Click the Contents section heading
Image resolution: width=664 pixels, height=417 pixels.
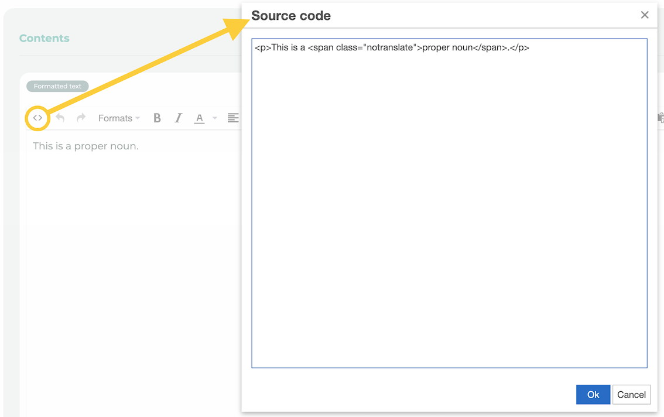point(45,39)
